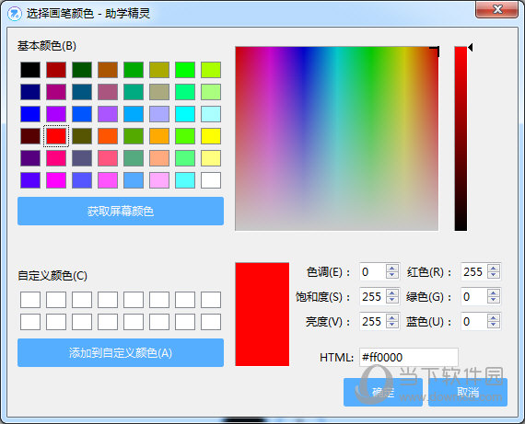525x424 pixels.
Task: Pick the dark red swatch next to black
Action: click(56, 70)
